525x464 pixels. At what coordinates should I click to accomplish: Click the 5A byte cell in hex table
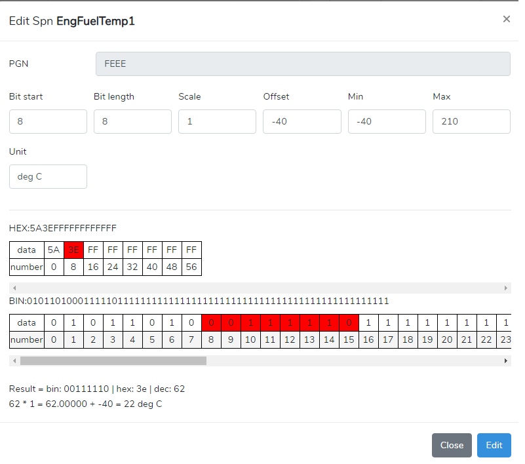click(x=54, y=250)
